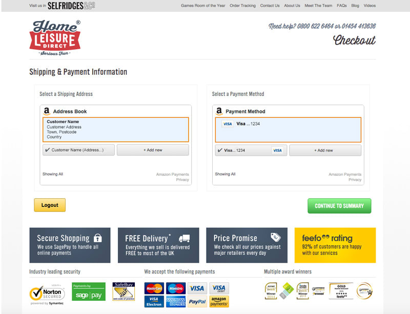This screenshot has width=410, height=314.
Task: Click 'Showing All' in Address Book
Action: 53,174
